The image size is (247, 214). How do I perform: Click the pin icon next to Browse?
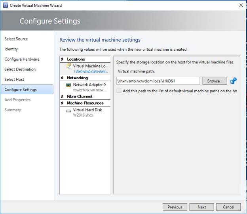click(233, 81)
